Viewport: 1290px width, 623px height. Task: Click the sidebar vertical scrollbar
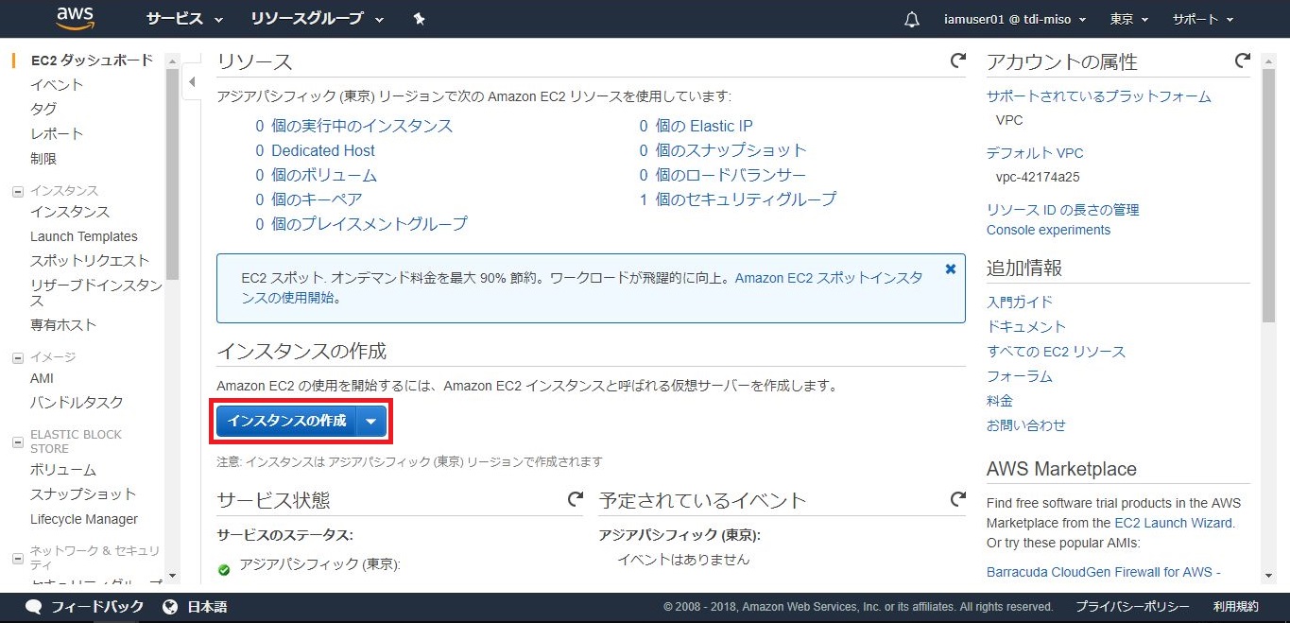tap(172, 170)
